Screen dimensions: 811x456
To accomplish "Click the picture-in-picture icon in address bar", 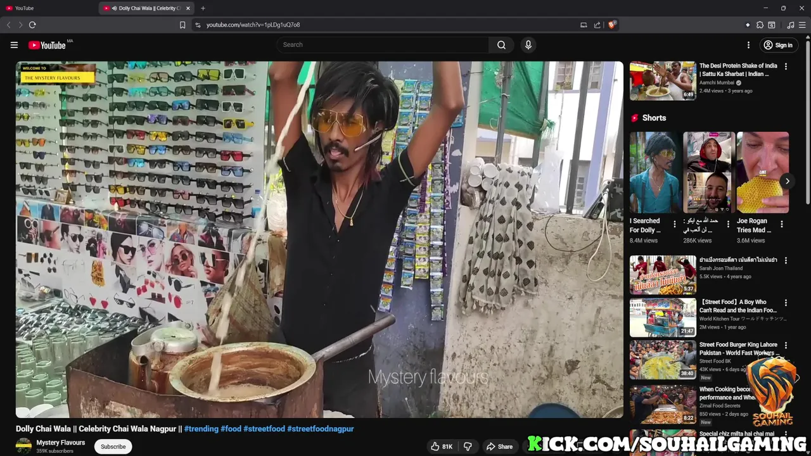I will [584, 25].
